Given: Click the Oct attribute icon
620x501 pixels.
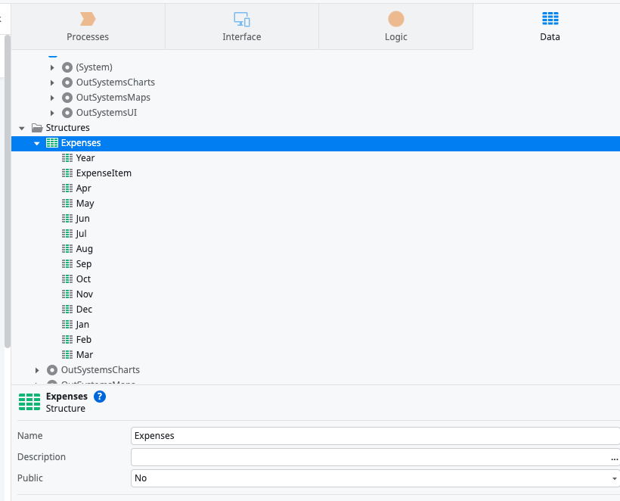Looking at the screenshot, I should tap(67, 279).
